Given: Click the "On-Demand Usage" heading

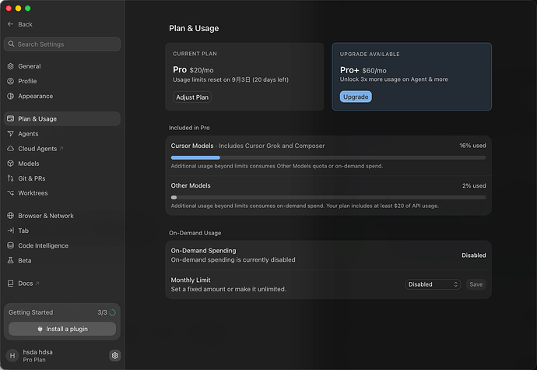Looking at the screenshot, I should tap(195, 233).
